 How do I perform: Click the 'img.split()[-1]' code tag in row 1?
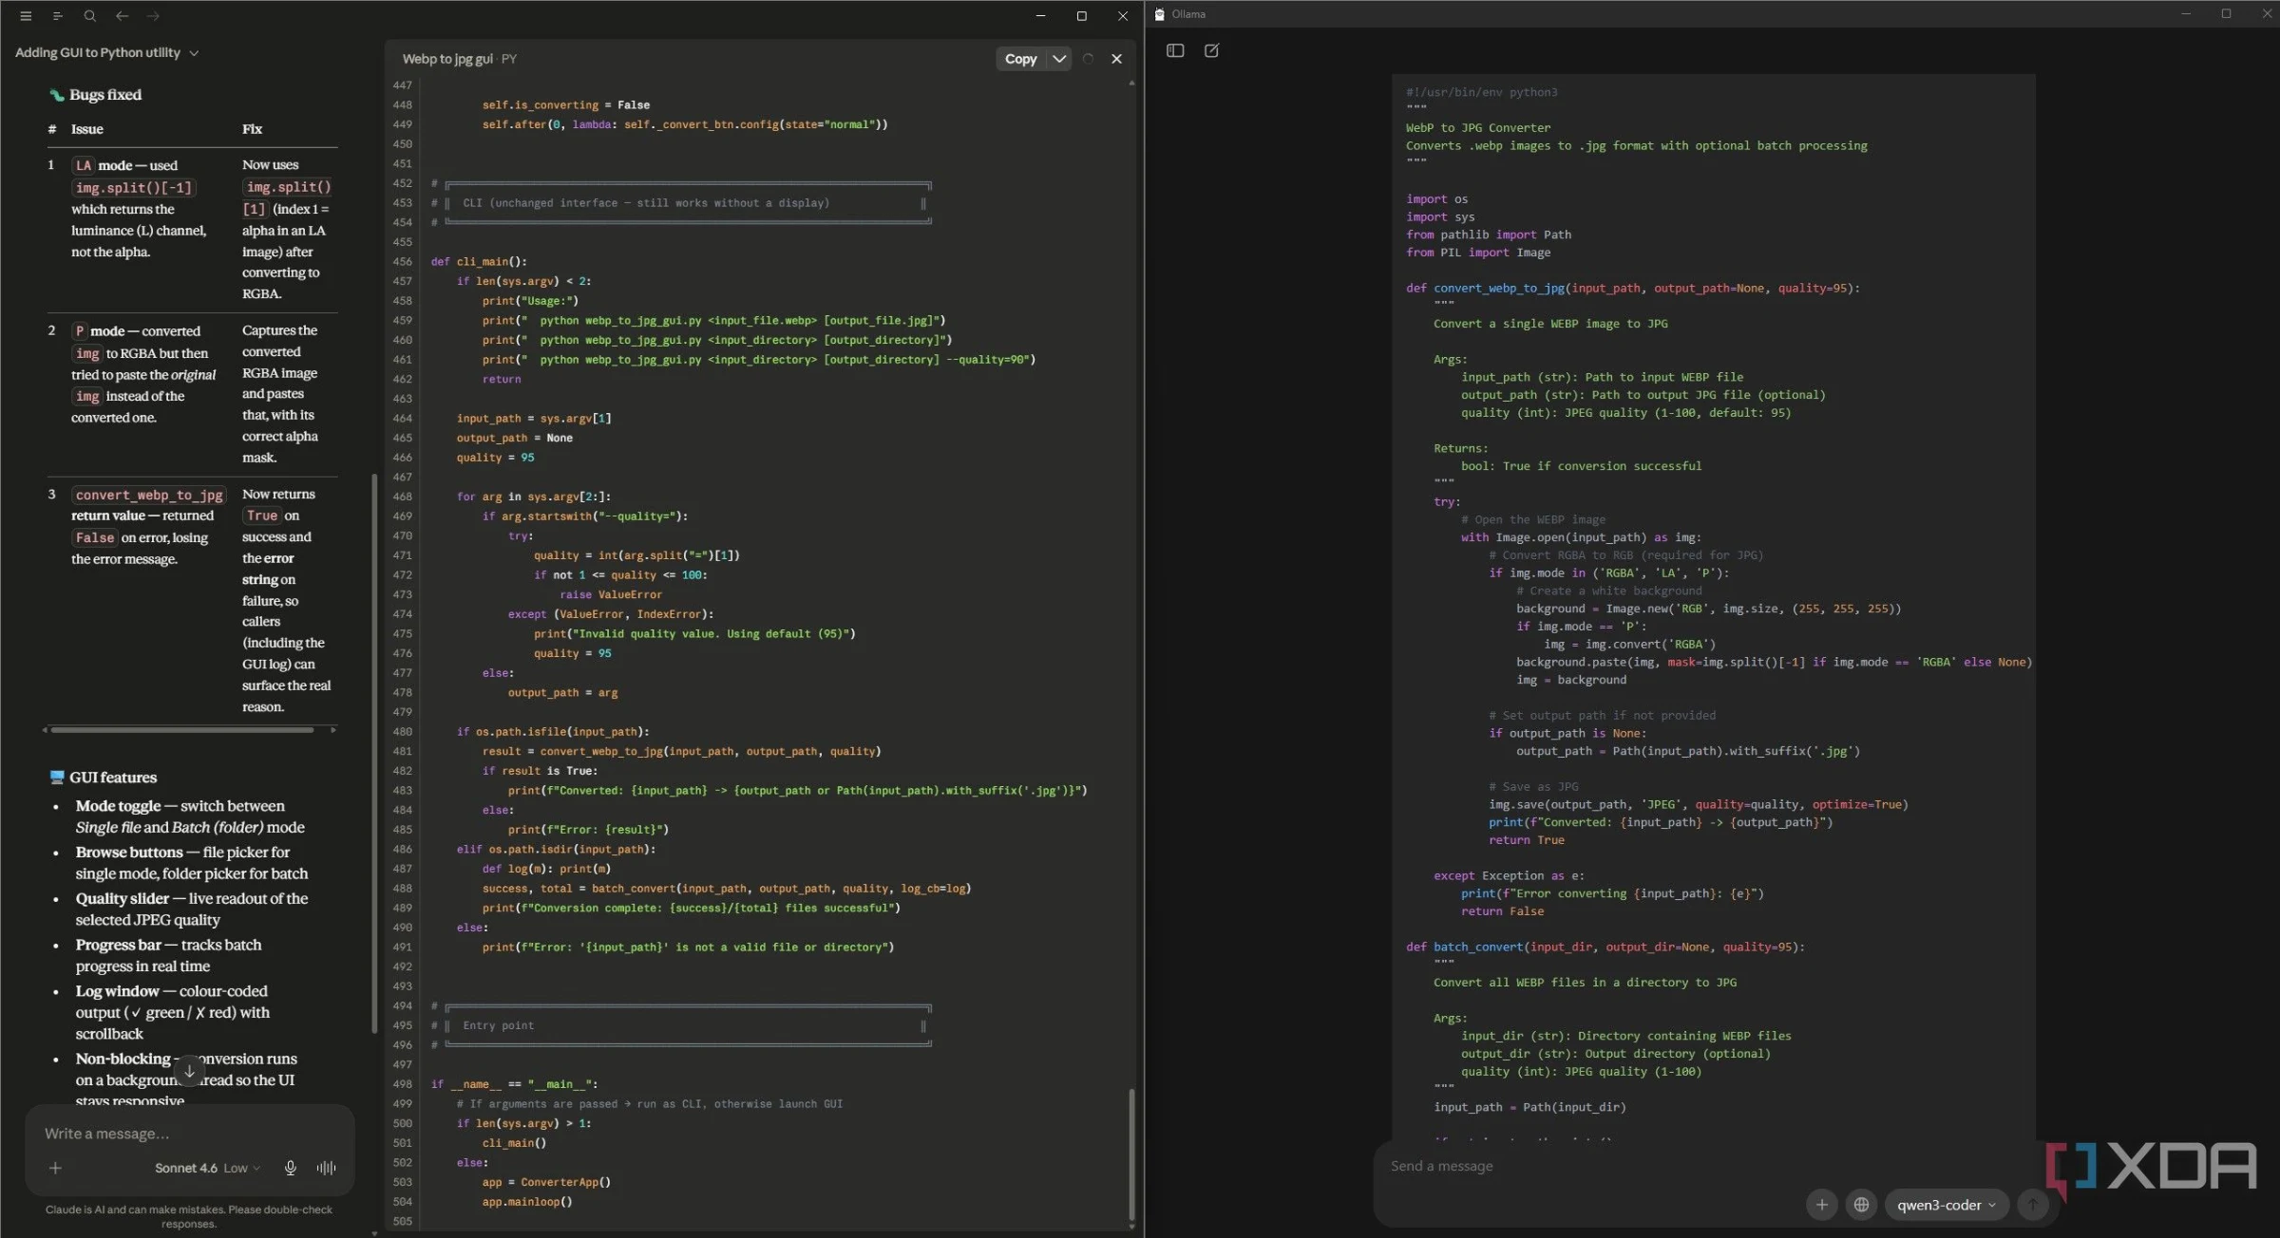point(133,188)
